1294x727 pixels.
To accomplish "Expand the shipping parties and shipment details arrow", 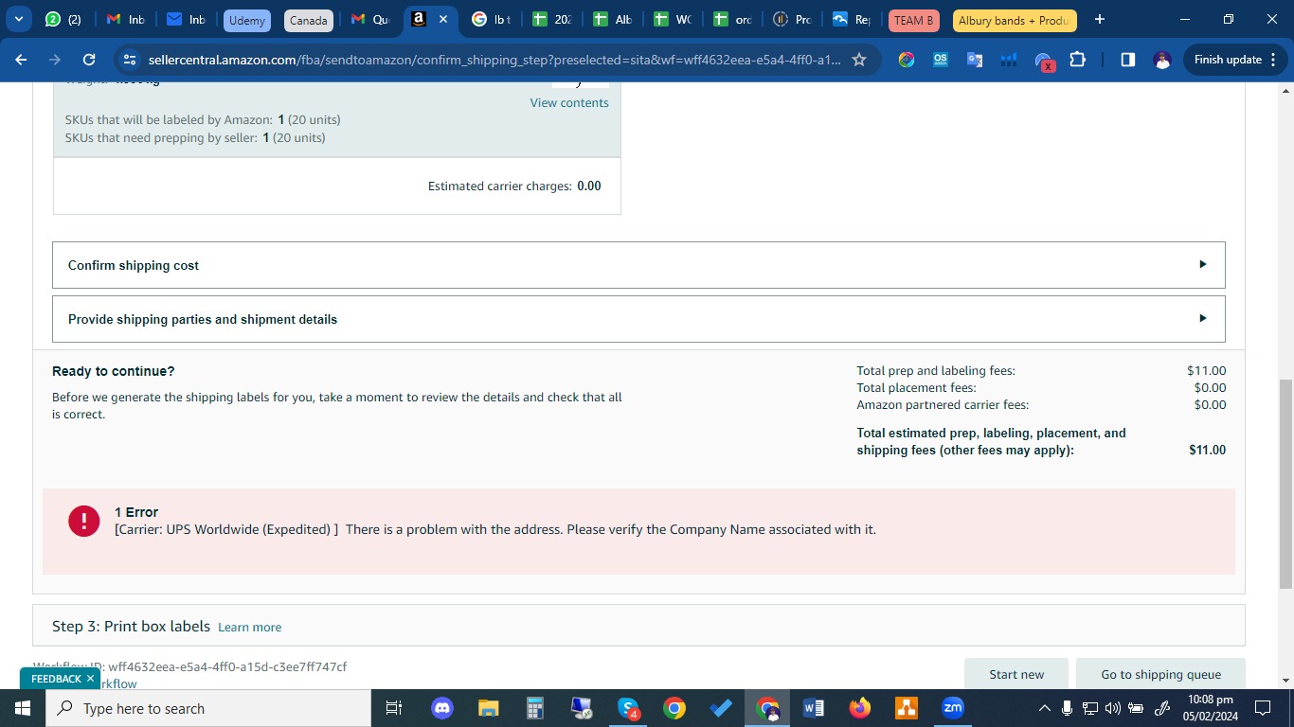I will [x=1202, y=319].
